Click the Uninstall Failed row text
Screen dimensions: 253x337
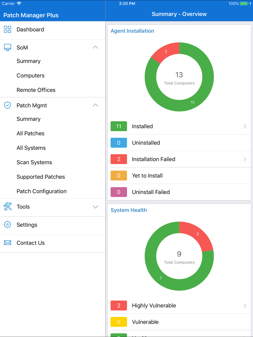(151, 192)
